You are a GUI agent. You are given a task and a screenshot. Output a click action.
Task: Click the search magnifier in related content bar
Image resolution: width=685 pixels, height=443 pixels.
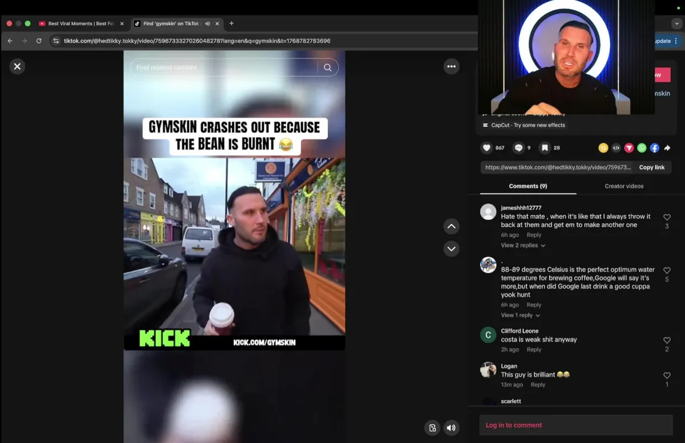(327, 67)
